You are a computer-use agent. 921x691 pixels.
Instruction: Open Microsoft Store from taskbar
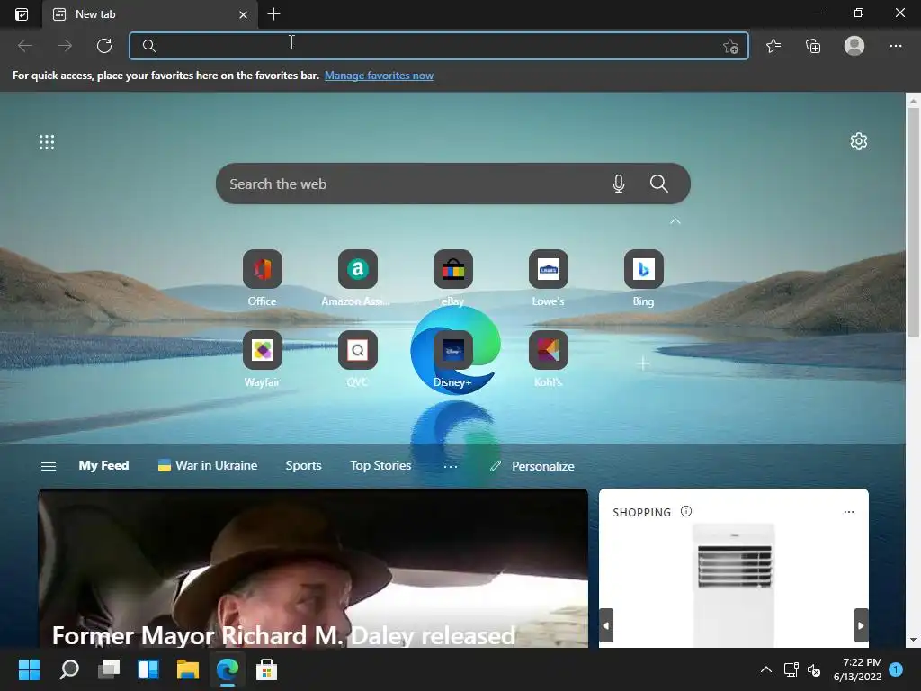click(x=266, y=669)
